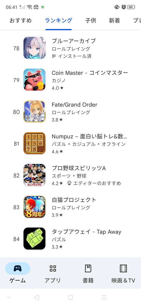141x306 pixels.
Task: Open the Fate/Grand Order app icon
Action: [34, 112]
